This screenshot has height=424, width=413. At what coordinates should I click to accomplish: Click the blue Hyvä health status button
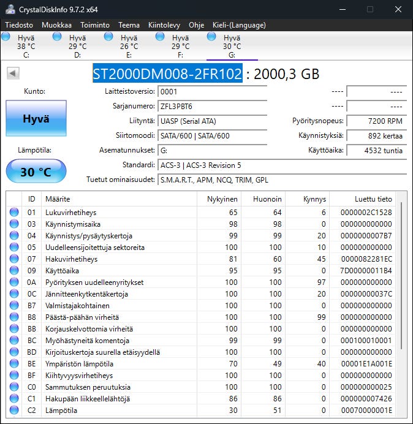pos(36,119)
